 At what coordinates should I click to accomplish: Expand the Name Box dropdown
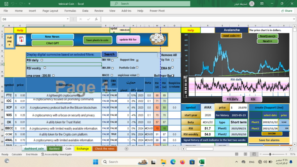point(68,19)
